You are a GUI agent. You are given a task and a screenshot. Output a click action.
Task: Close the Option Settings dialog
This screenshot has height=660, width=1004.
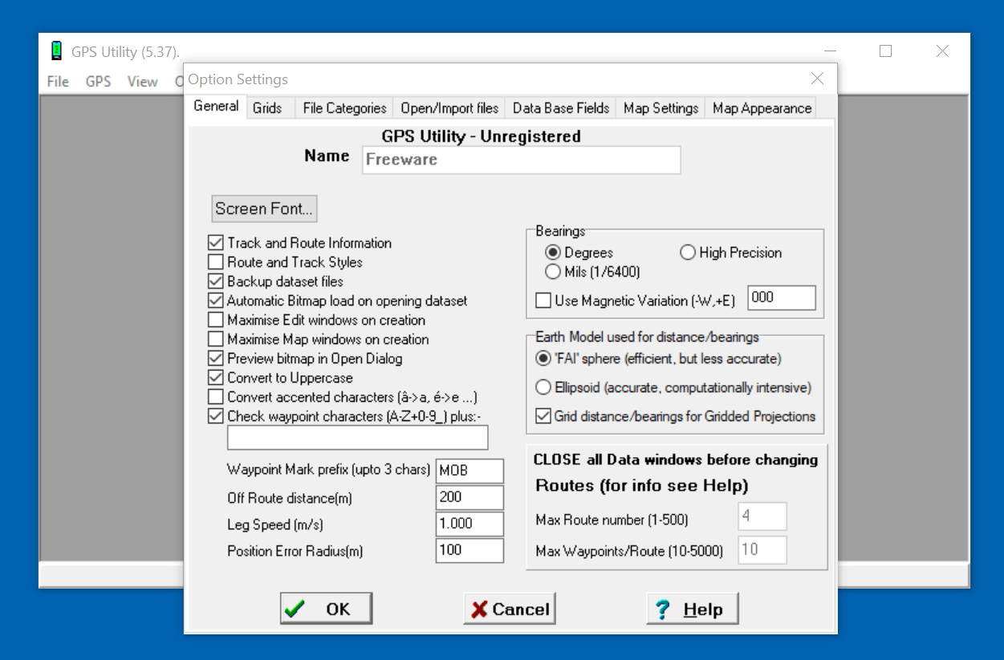[x=817, y=79]
